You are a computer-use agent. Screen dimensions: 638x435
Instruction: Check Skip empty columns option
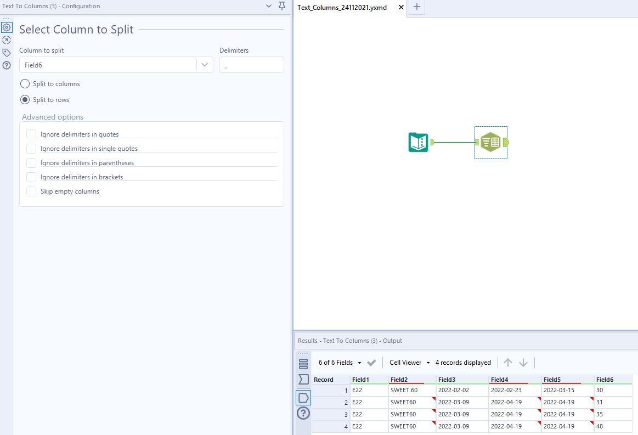click(31, 191)
